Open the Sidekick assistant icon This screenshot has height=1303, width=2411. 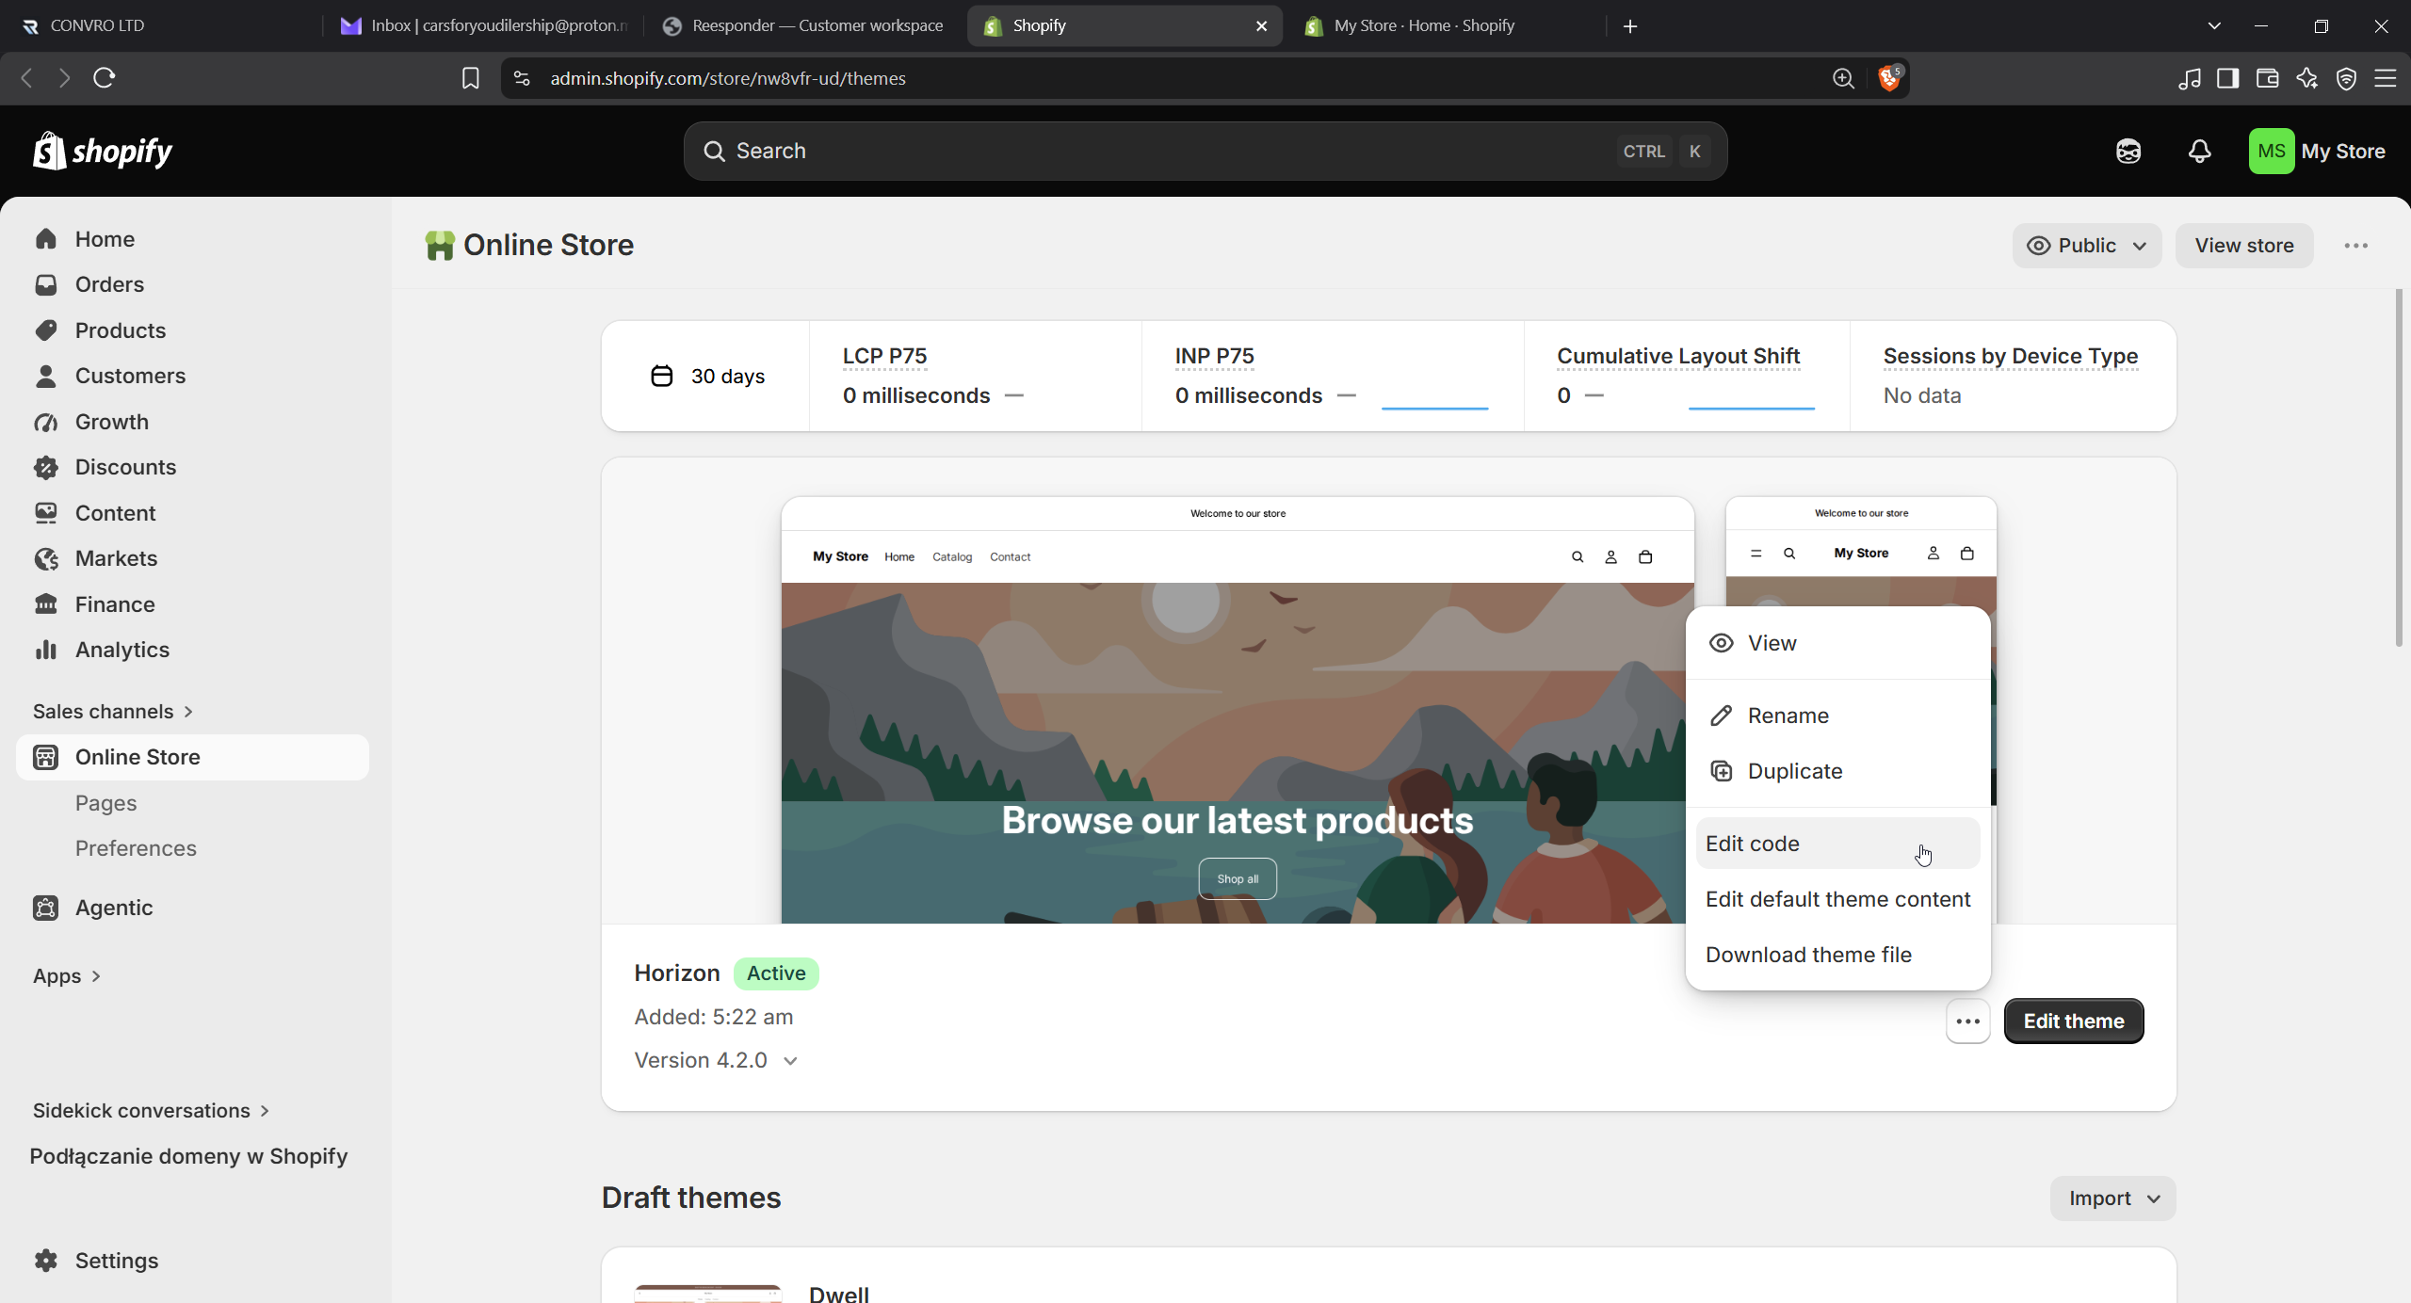(x=2128, y=152)
